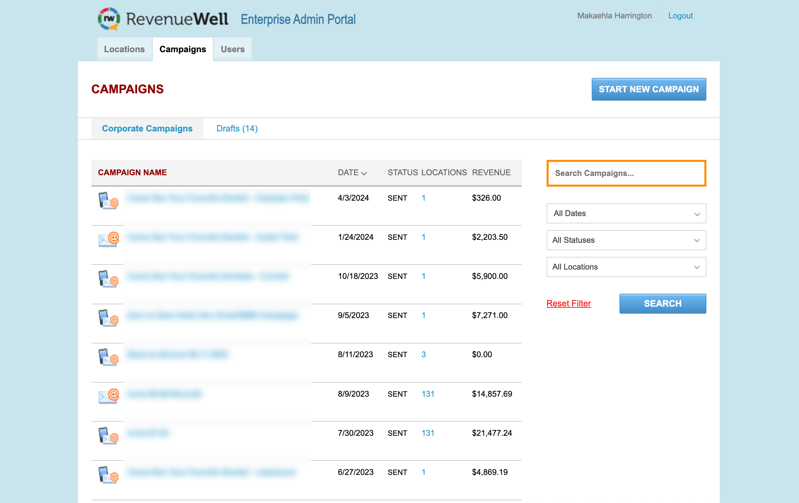Open the Corporate Campaigns sub-tab
This screenshot has width=799, height=503.
[x=147, y=128]
